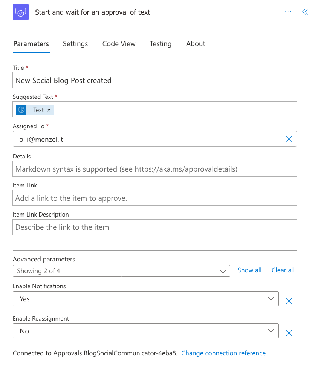Click the Item Link input field
Image resolution: width=312 pixels, height=367 pixels.
[x=154, y=198]
